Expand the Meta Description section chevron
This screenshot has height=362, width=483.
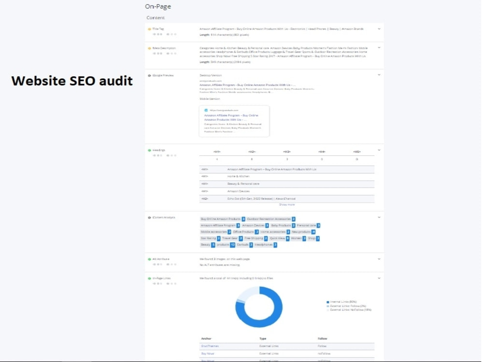(380, 48)
